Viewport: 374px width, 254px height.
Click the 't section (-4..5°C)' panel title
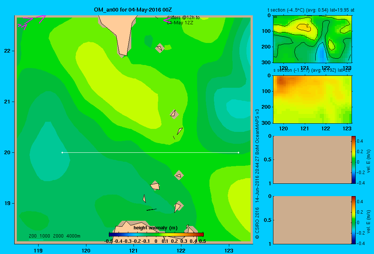(311, 10)
